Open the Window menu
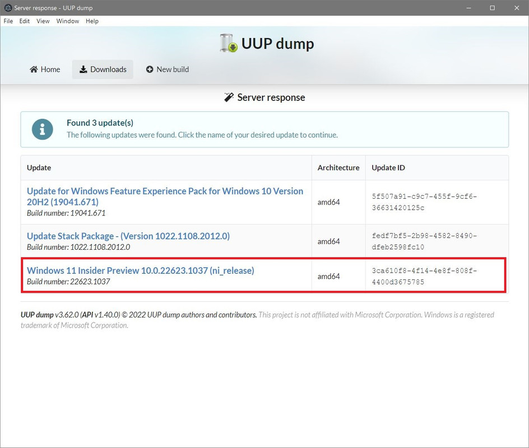529x448 pixels. point(67,21)
